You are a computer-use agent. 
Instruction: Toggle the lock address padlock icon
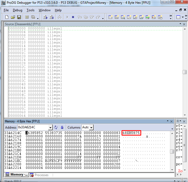62,128
